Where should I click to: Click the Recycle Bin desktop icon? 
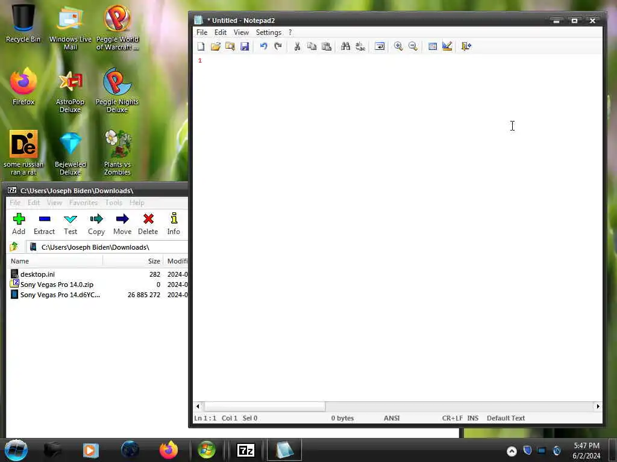pos(23,23)
